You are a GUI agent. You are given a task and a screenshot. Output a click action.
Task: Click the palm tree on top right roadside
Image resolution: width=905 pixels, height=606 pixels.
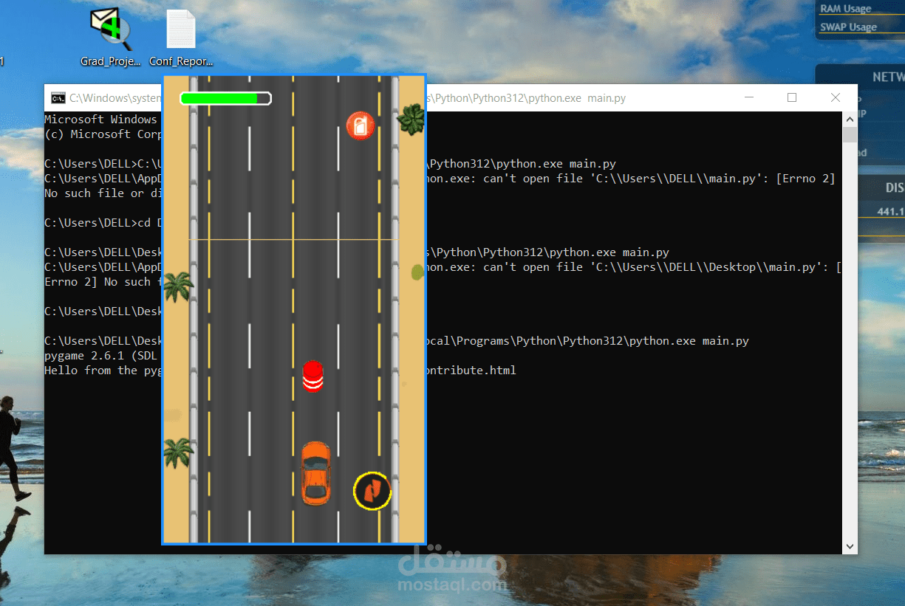click(411, 119)
